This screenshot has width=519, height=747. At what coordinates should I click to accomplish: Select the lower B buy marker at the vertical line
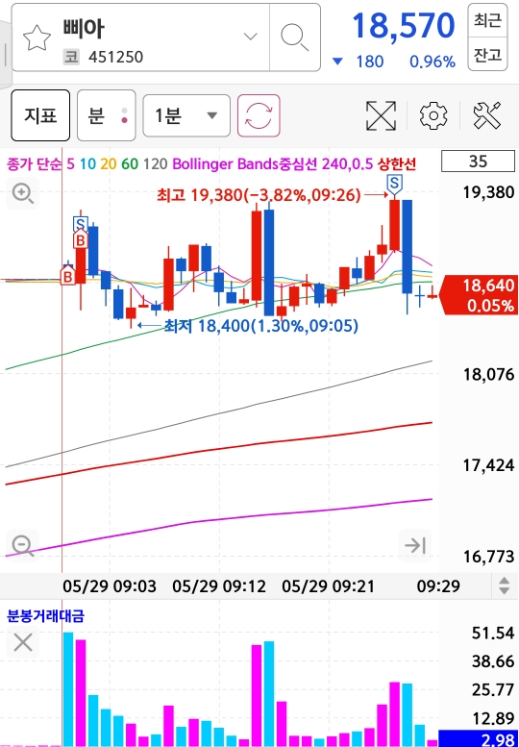tap(68, 275)
